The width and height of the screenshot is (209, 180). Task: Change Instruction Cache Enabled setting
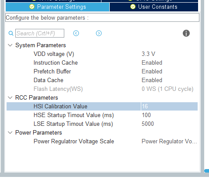pyautogui.click(x=152, y=62)
